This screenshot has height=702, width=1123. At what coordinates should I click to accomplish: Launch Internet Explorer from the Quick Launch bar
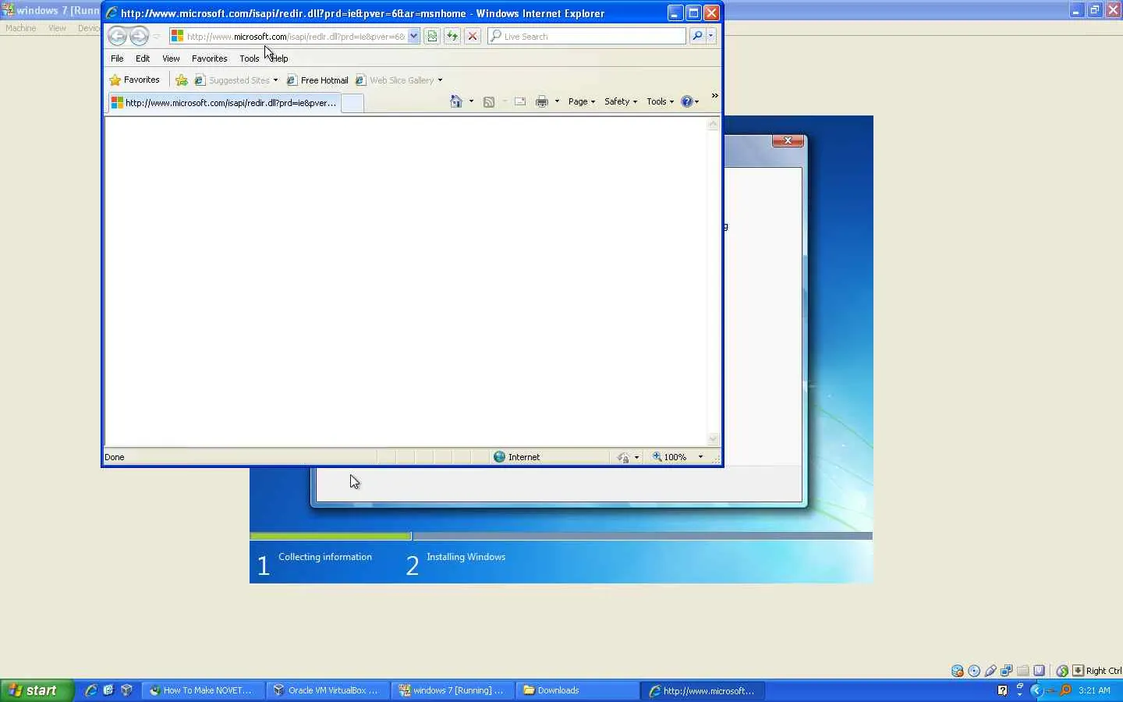coord(90,690)
